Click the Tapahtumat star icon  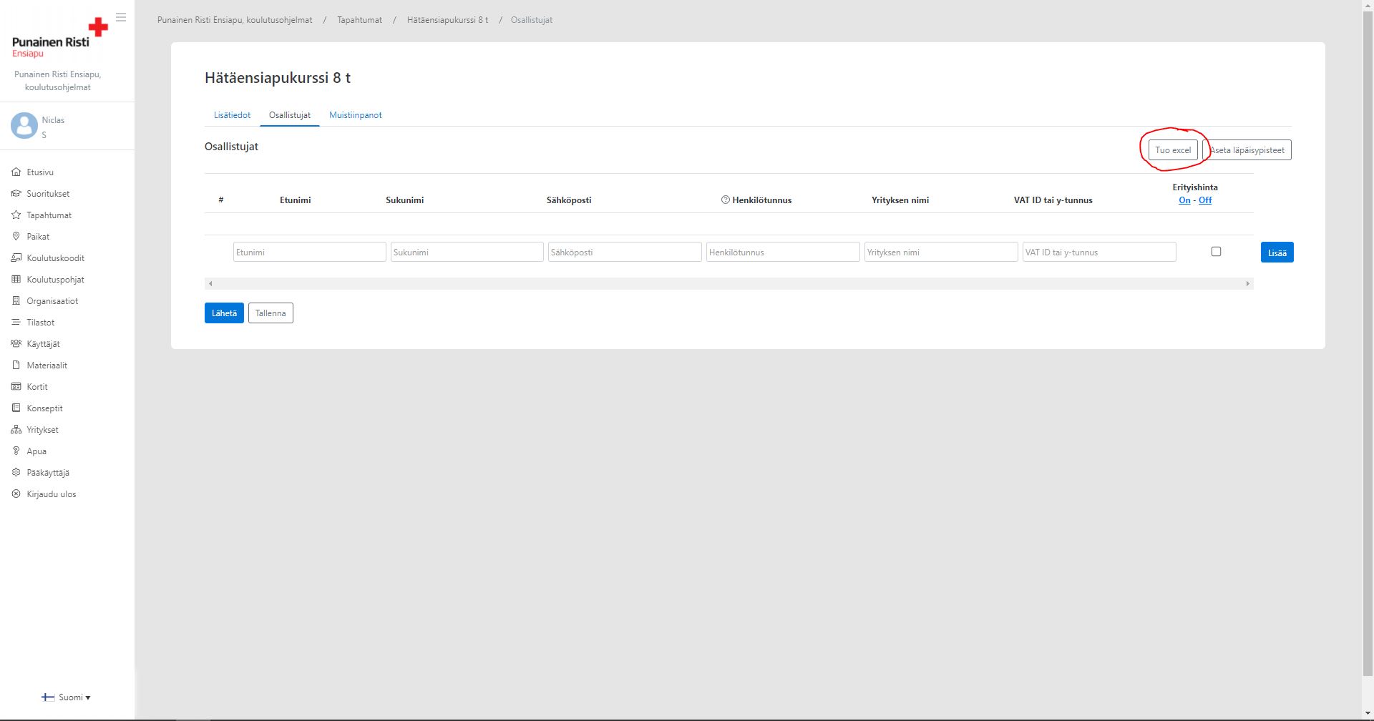tap(16, 215)
